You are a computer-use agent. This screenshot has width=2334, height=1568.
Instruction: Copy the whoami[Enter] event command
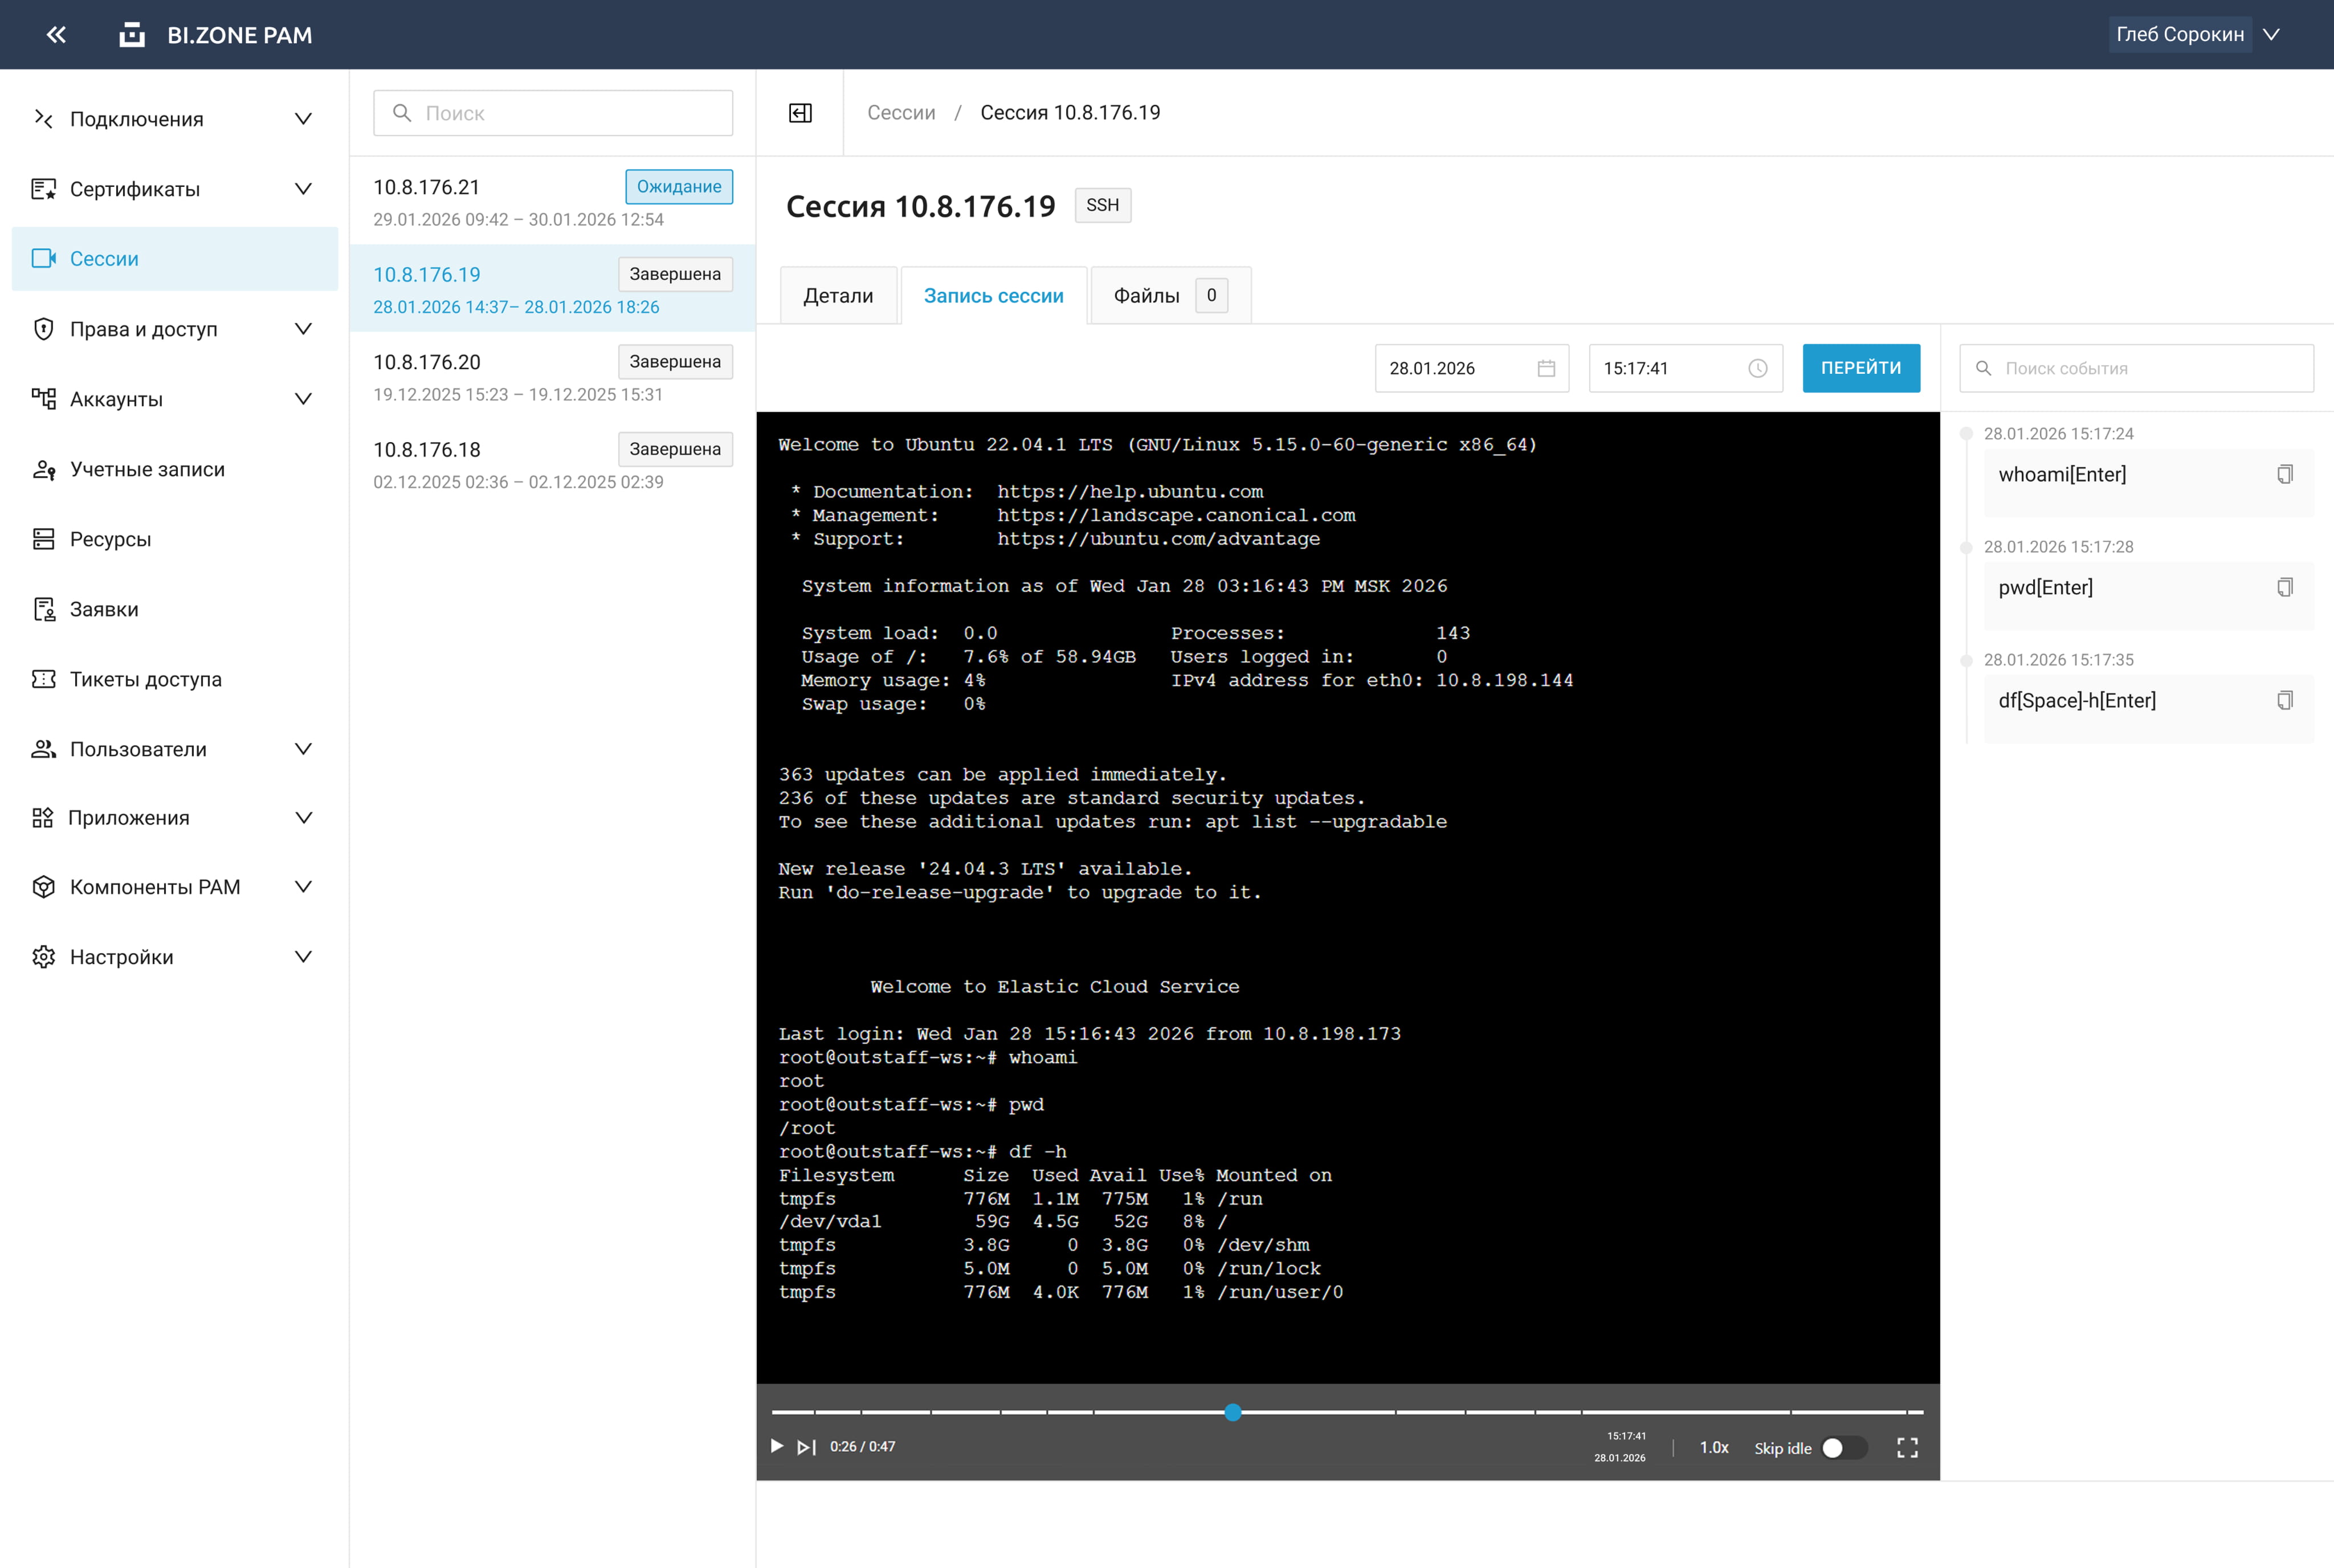click(2284, 475)
